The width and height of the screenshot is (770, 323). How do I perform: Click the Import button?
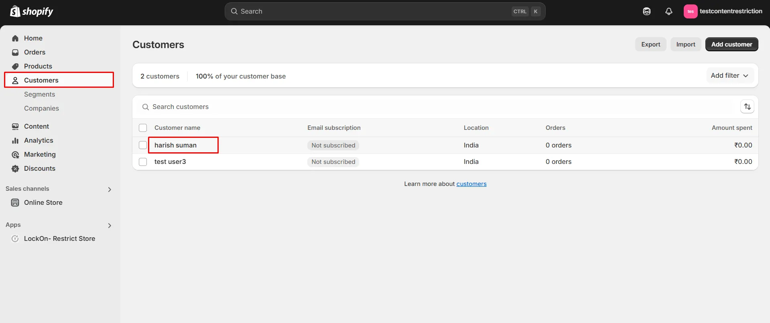click(686, 44)
